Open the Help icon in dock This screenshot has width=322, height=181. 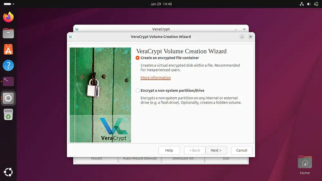coord(8,65)
